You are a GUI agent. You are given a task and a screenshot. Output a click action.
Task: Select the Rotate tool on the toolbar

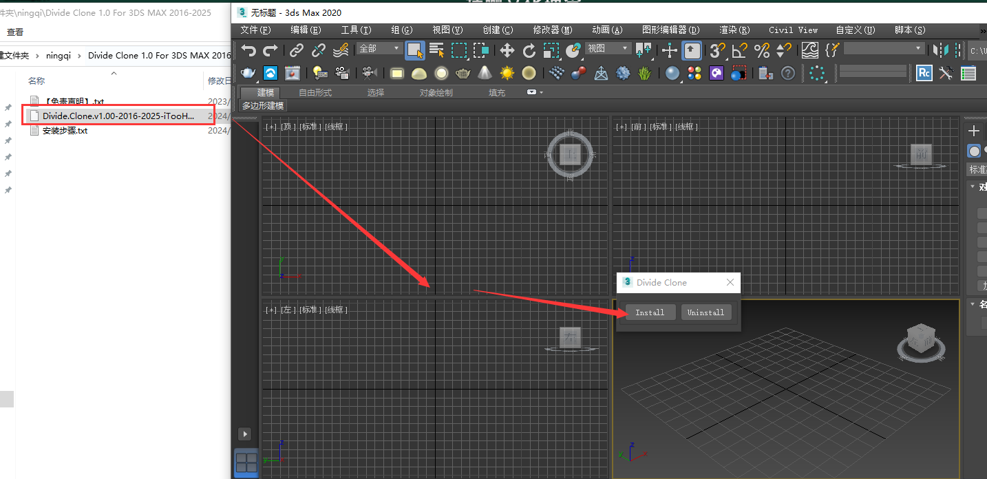pyautogui.click(x=529, y=50)
